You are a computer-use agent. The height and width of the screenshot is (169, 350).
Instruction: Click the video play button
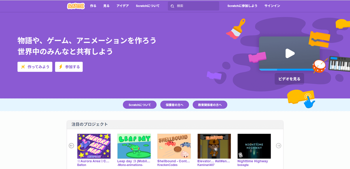coord(289,53)
